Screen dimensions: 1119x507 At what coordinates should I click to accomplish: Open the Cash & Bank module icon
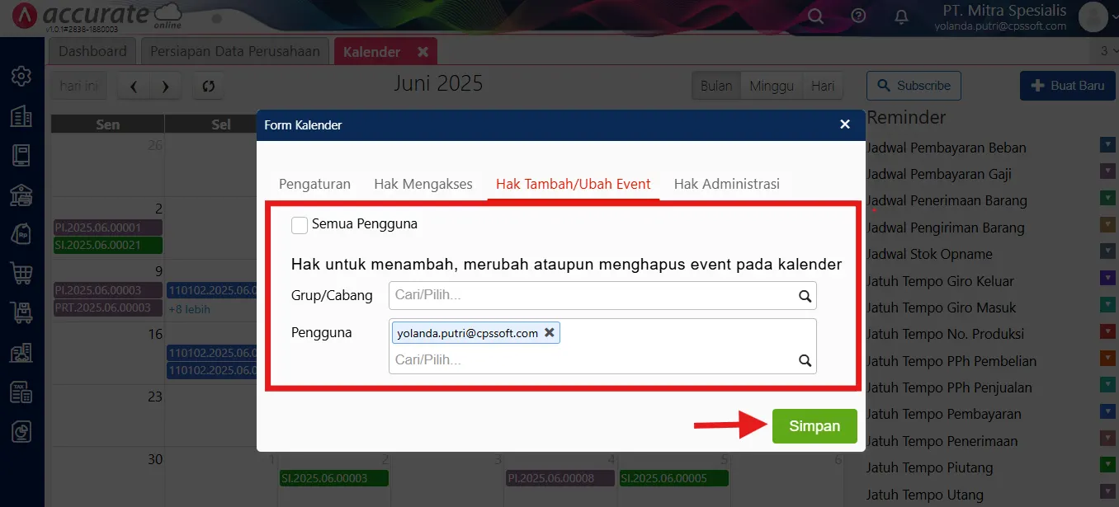[22, 195]
